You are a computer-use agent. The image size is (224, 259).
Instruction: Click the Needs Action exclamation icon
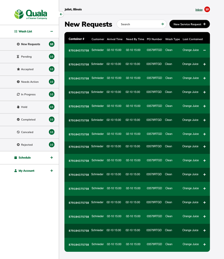click(x=18, y=82)
